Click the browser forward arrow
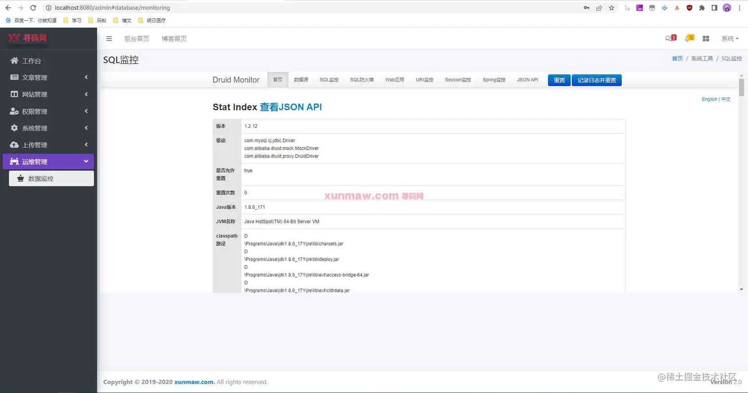The image size is (748, 393). [20, 8]
